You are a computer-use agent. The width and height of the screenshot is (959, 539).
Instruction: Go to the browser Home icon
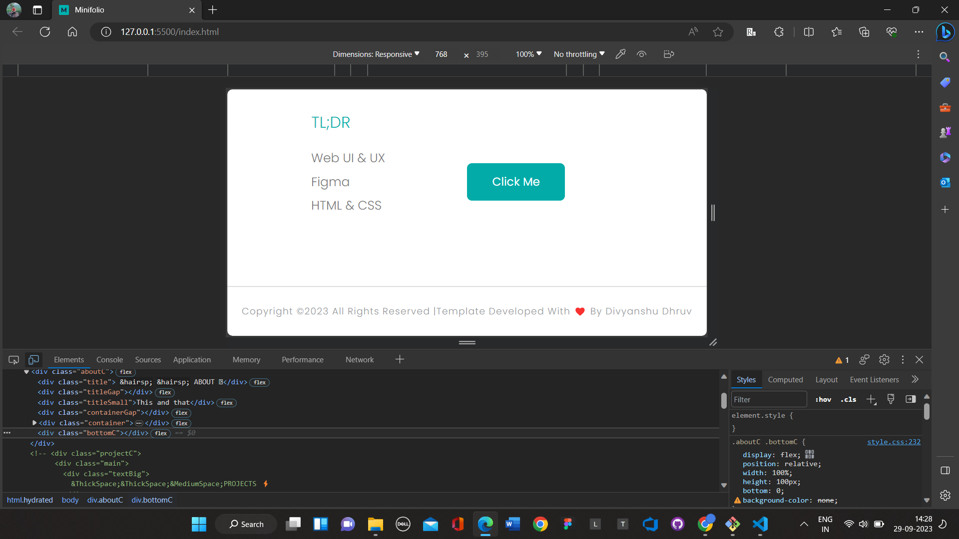click(x=72, y=32)
